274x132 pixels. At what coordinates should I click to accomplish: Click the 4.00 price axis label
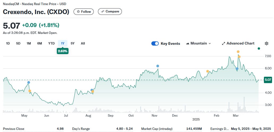coord(268,93)
